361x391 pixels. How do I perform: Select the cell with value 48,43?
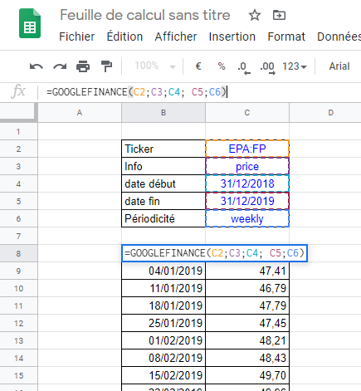pyautogui.click(x=247, y=358)
